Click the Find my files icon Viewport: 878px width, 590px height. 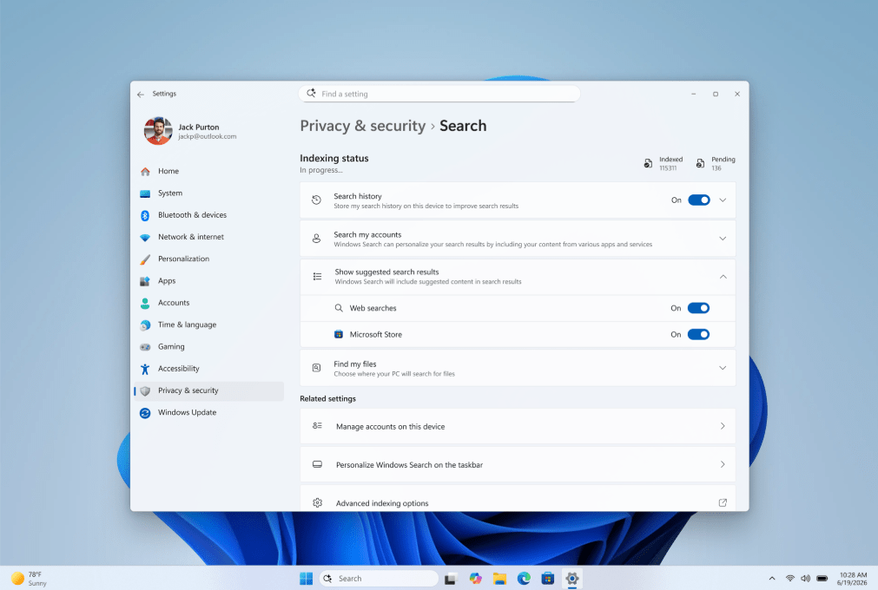316,368
